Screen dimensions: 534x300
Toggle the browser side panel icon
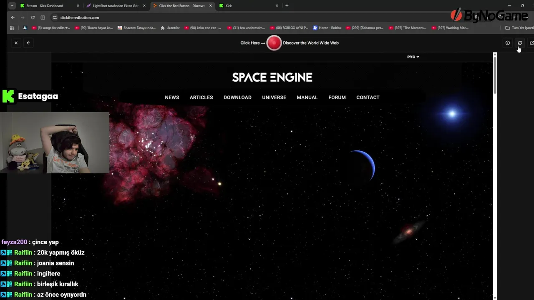(x=43, y=17)
